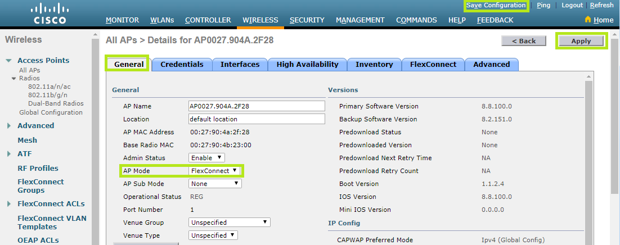Click into the AP Name field

[x=257, y=106]
